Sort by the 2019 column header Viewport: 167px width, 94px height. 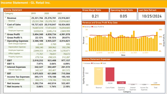33,13
